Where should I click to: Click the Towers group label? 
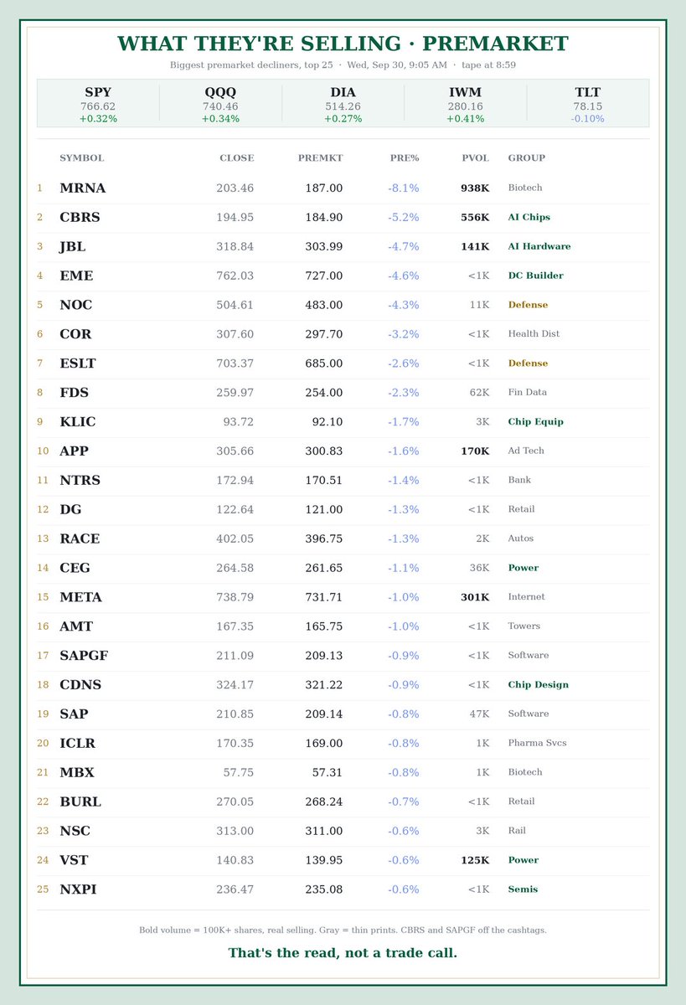(524, 626)
